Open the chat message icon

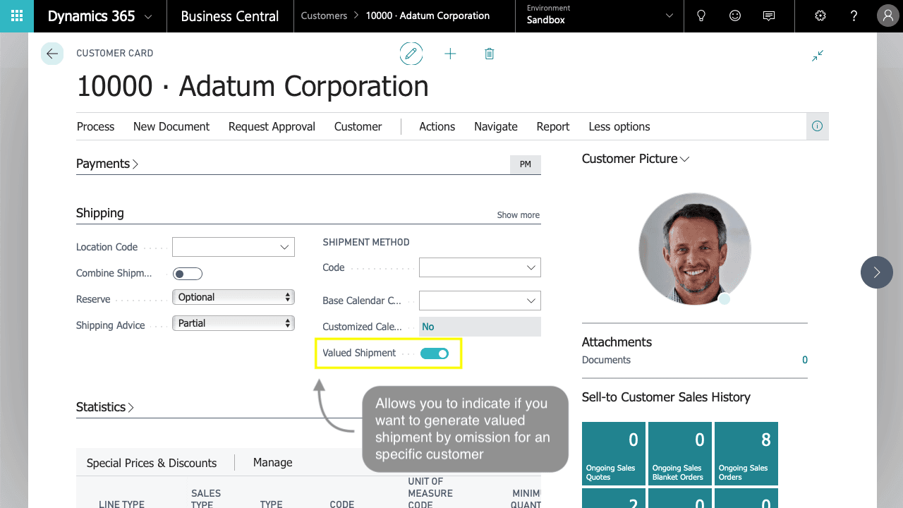pyautogui.click(x=769, y=16)
